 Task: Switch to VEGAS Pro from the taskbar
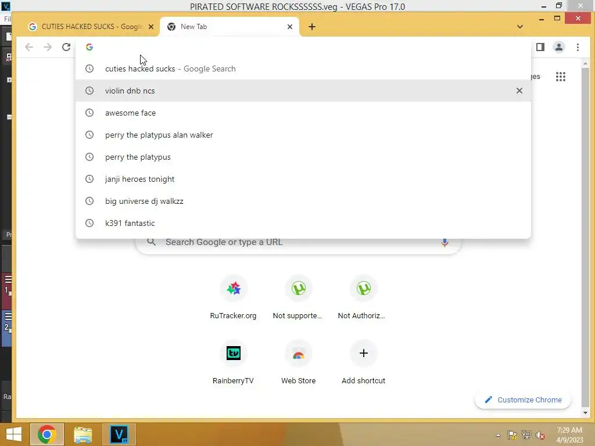119,434
